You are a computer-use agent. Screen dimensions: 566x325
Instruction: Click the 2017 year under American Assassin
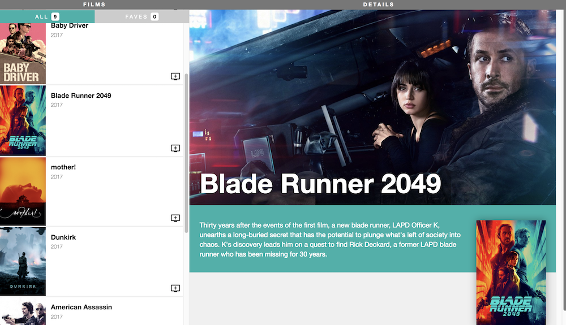(57, 317)
